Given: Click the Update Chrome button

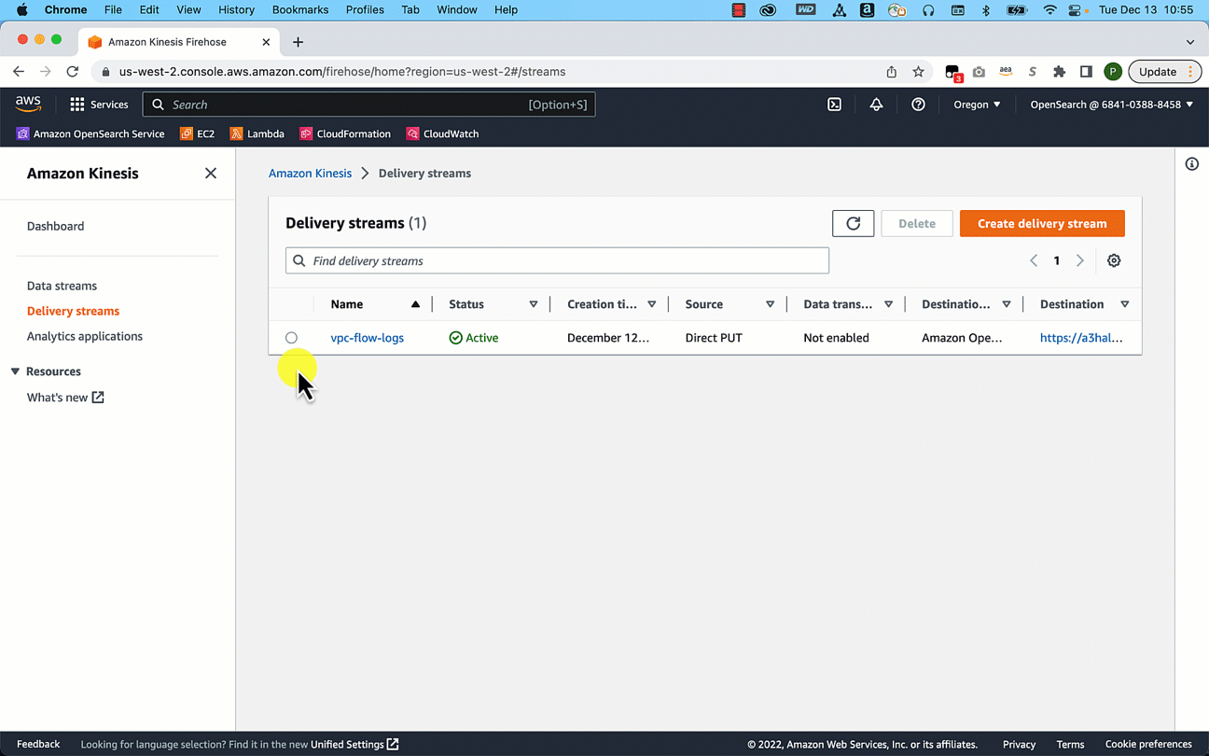Looking at the screenshot, I should click(1162, 72).
